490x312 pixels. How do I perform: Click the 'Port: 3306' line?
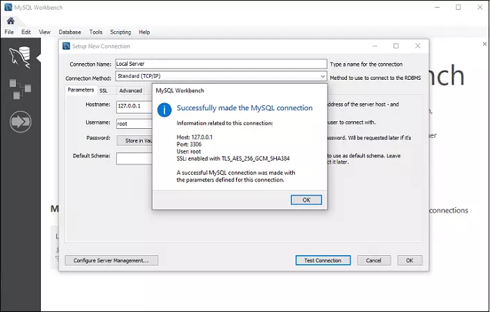pyautogui.click(x=189, y=144)
